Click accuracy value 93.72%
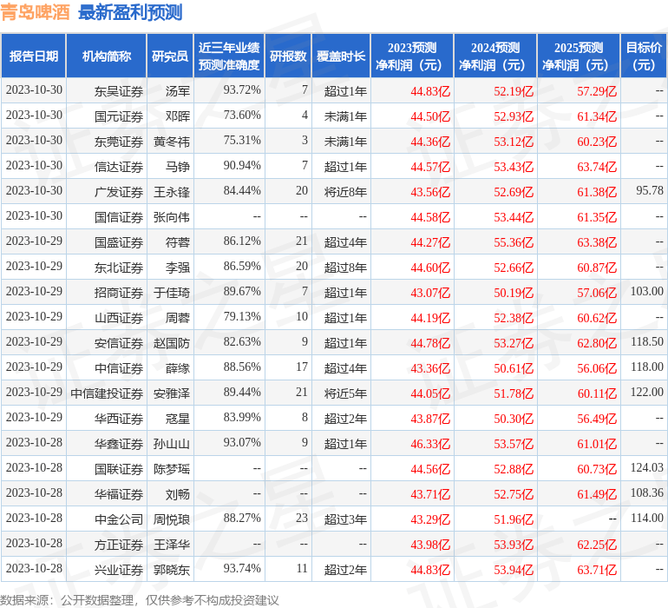The height and width of the screenshot is (608, 668). (x=242, y=89)
